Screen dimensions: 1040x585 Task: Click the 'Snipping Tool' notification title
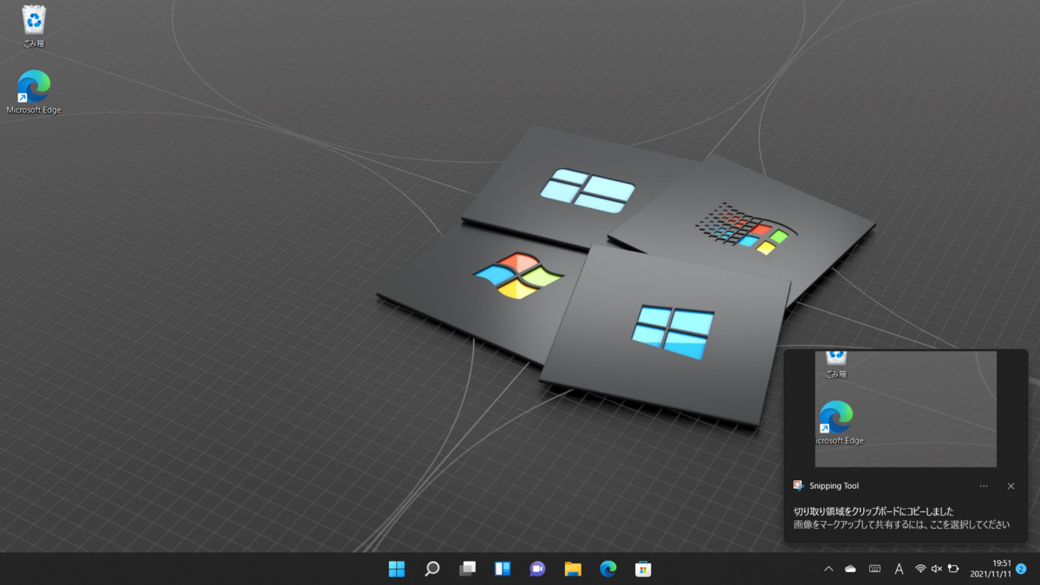click(834, 486)
